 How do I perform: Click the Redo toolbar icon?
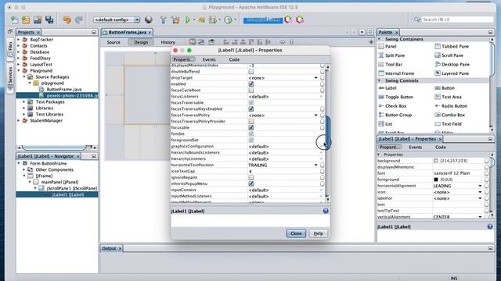point(79,20)
